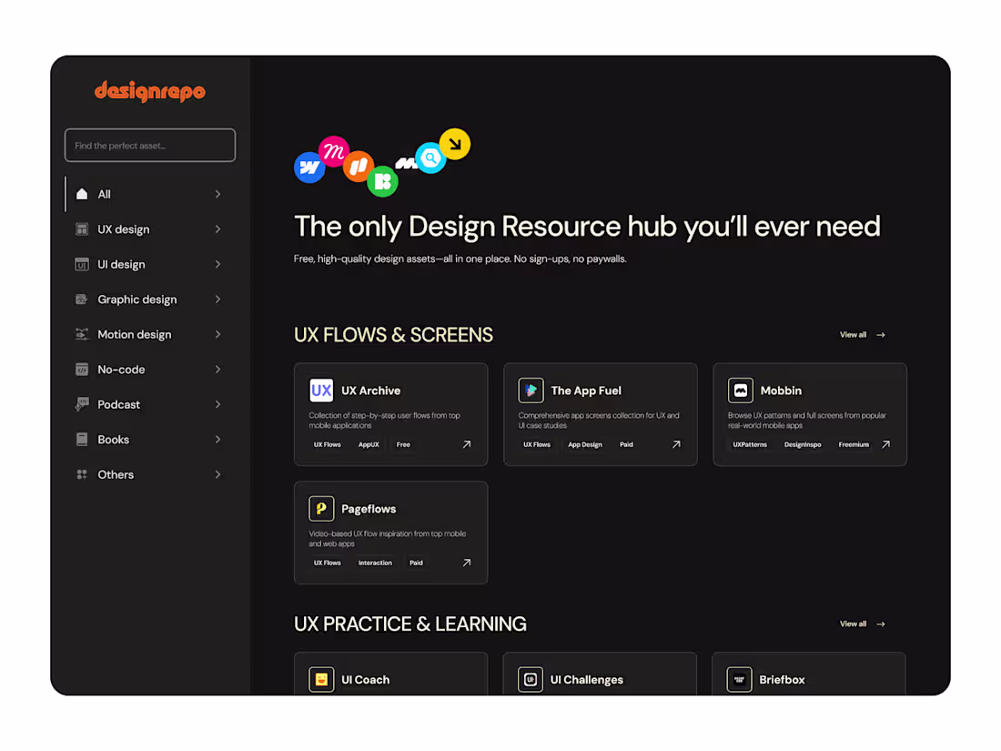1001x751 pixels.
Task: Click the Pageflows yellow P icon
Action: point(321,509)
